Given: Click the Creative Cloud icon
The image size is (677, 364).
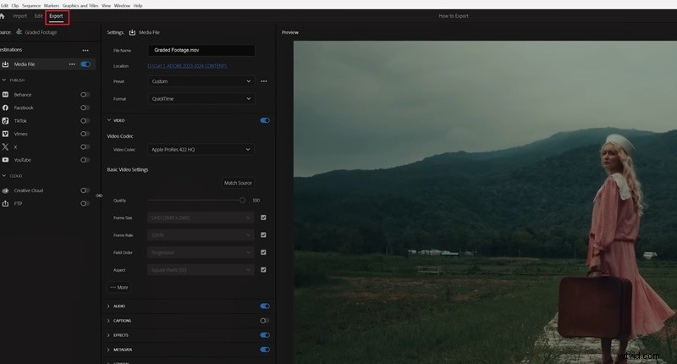Looking at the screenshot, I should click(5, 190).
